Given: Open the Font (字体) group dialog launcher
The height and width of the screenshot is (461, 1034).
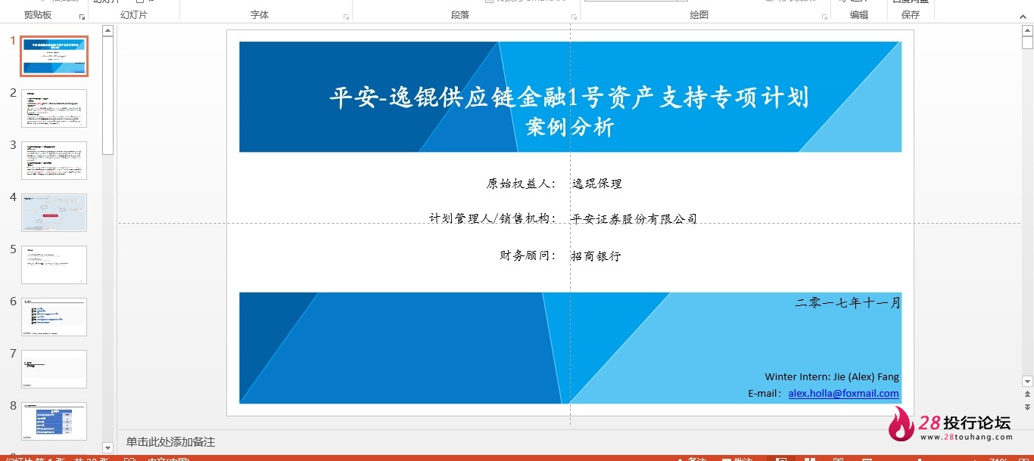Looking at the screenshot, I should pyautogui.click(x=346, y=17).
